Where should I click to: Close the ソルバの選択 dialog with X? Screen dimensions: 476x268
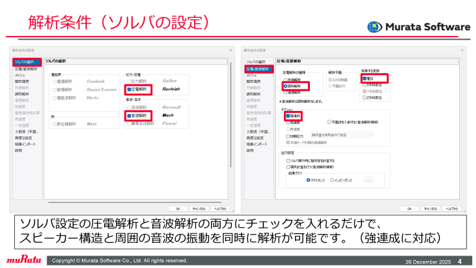[x=229, y=50]
